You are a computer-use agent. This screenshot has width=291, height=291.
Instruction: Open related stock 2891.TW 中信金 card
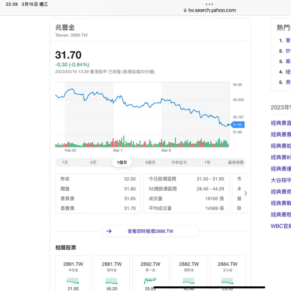73,273
